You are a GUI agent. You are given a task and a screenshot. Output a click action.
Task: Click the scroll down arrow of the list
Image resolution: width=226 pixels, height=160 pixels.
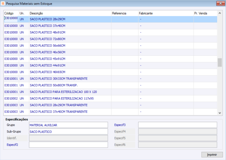(220, 113)
